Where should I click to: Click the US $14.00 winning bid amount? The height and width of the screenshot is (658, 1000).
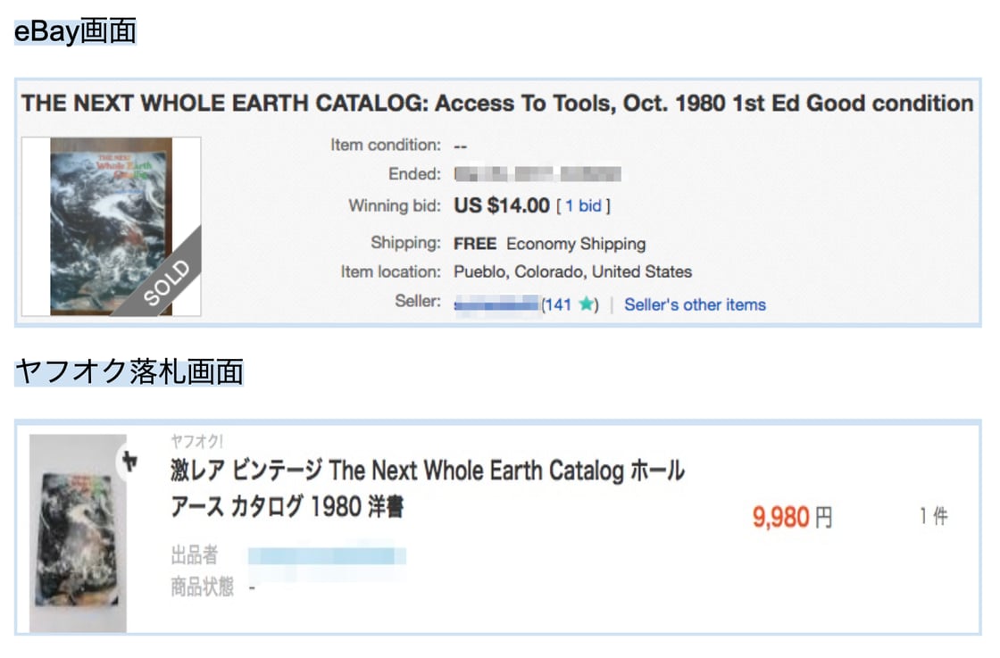coord(502,205)
